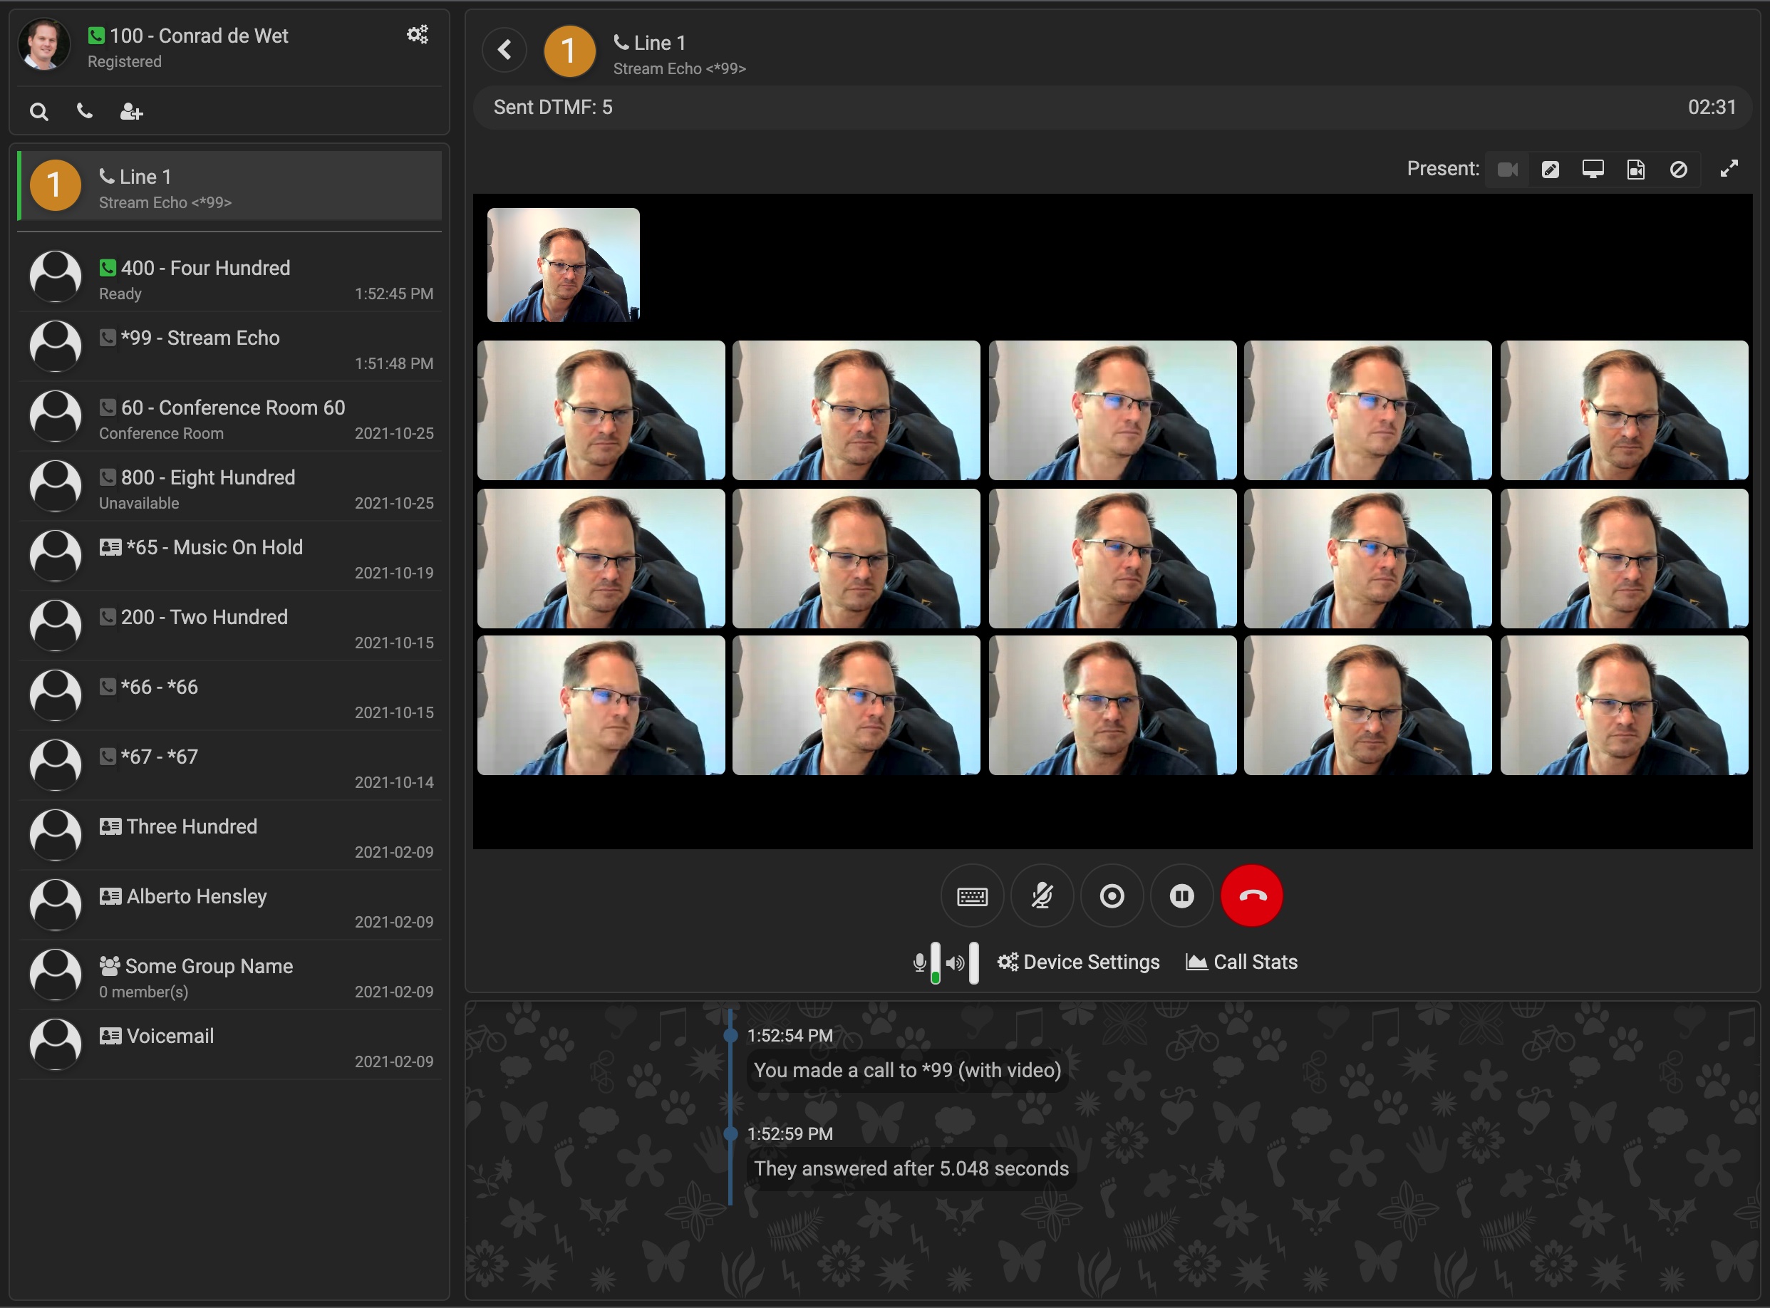Expand video to full screen
Viewport: 1770px width, 1308px height.
coord(1729,169)
